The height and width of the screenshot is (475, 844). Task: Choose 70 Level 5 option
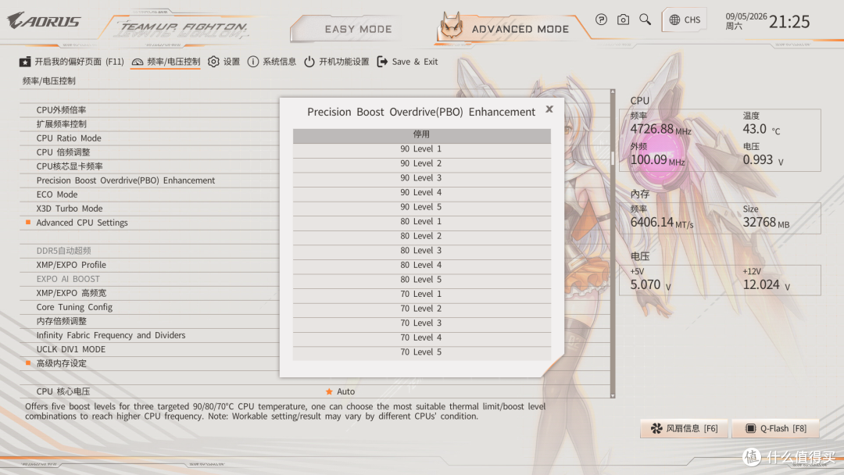[421, 352]
